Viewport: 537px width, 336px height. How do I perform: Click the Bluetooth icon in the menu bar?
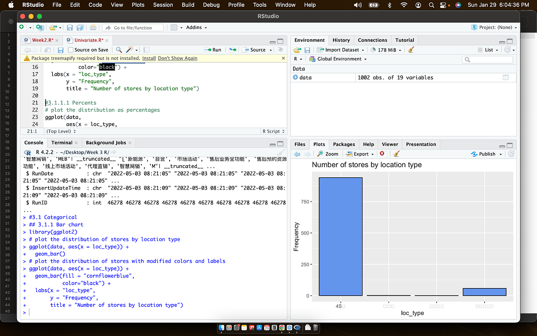tap(390, 5)
